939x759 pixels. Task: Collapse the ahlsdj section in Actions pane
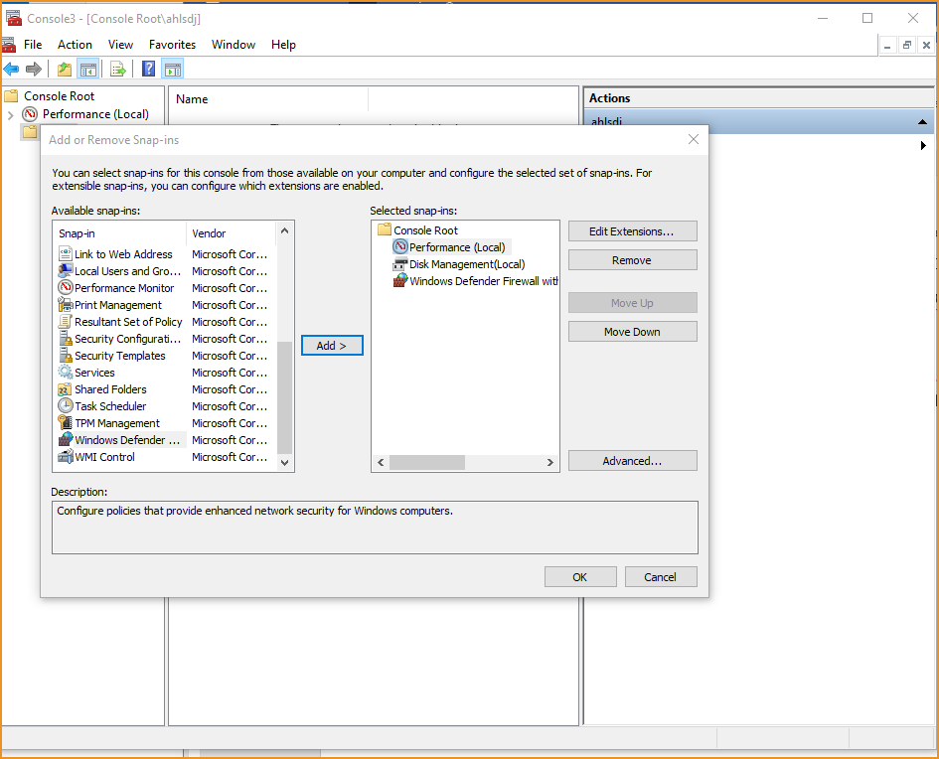point(922,122)
